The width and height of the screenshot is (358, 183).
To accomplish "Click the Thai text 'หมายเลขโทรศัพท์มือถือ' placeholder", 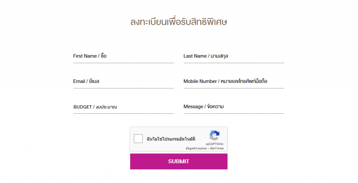I will tap(244, 81).
